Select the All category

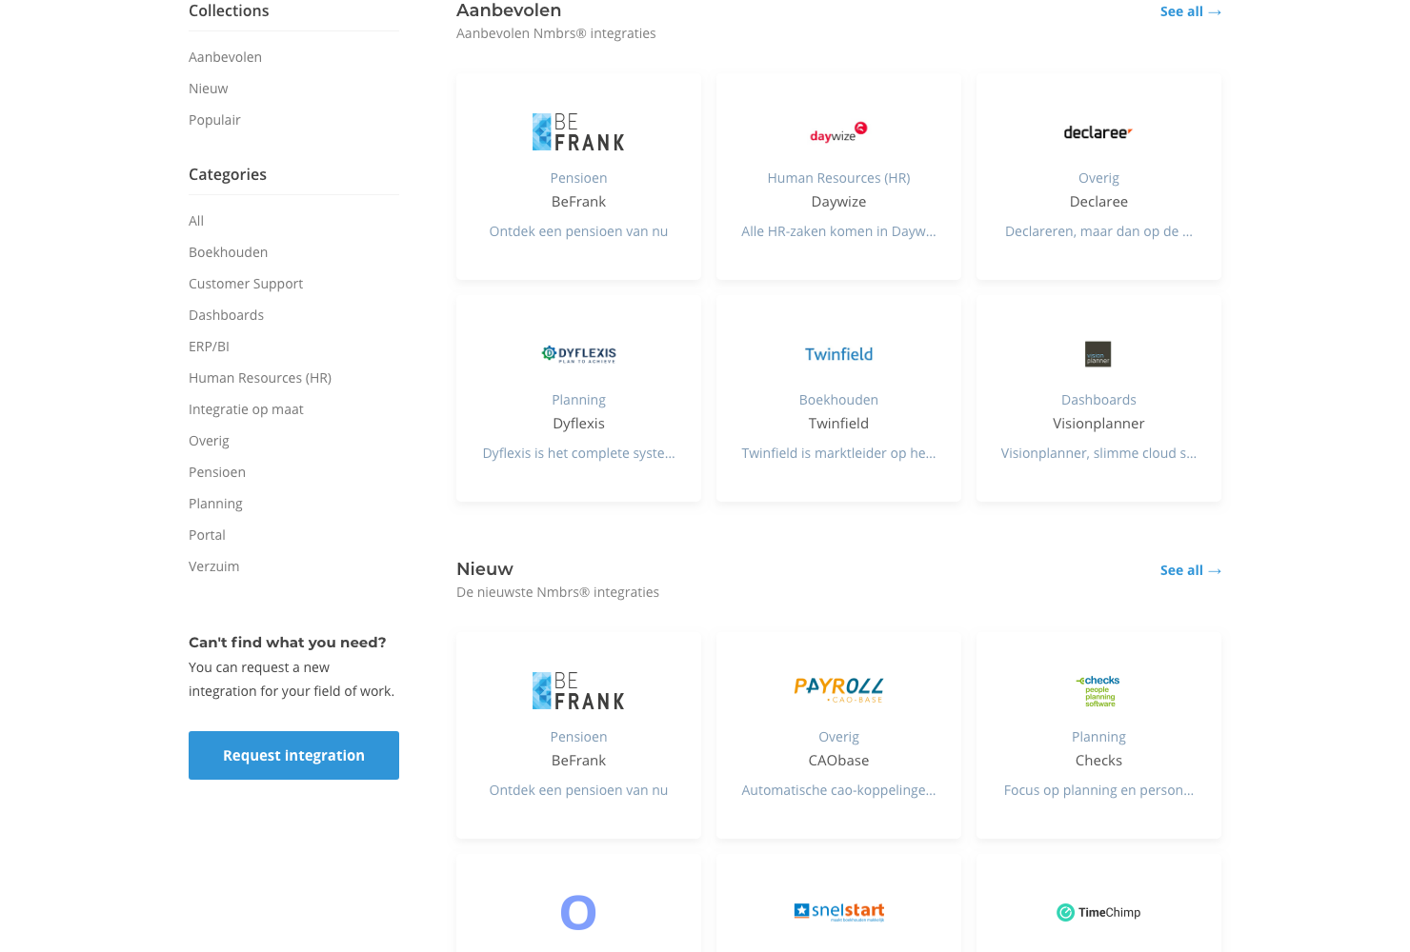pyautogui.click(x=196, y=221)
